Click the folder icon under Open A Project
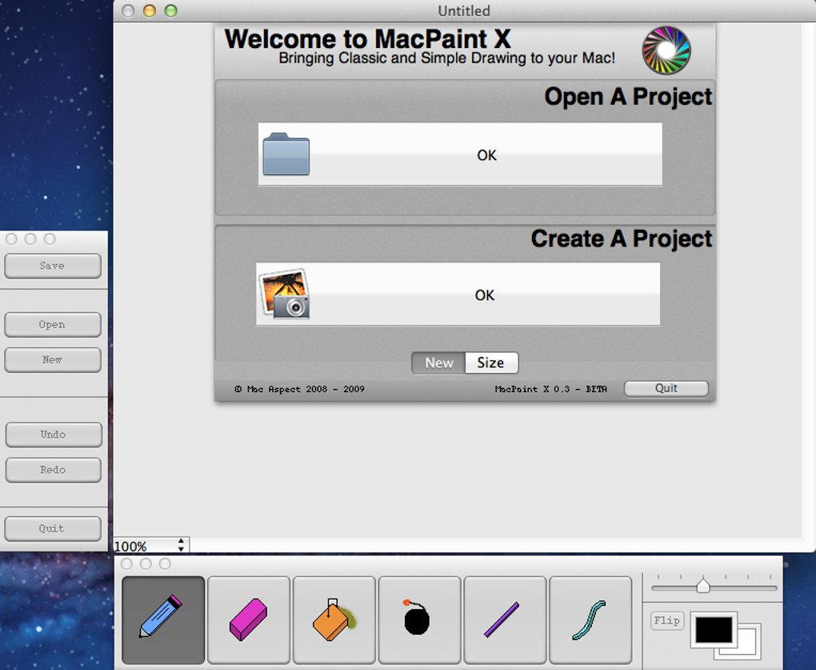Viewport: 816px width, 670px height. coord(286,154)
